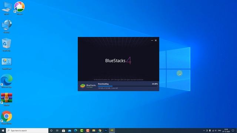The image size is (237, 133).
Task: Switch the ENG input language
Action: tap(220, 130)
